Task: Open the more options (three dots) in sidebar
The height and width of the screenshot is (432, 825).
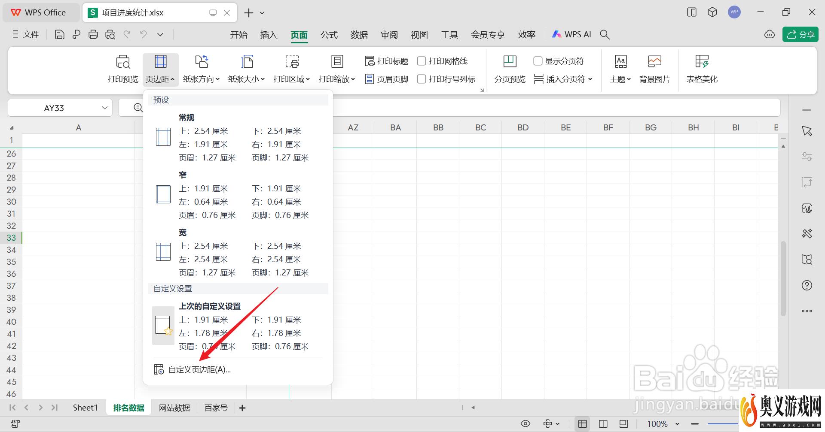Action: (807, 311)
